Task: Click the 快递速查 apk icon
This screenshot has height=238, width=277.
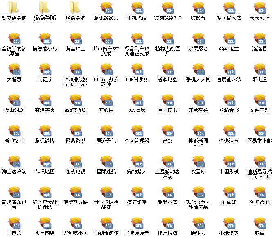Action: 229,131
